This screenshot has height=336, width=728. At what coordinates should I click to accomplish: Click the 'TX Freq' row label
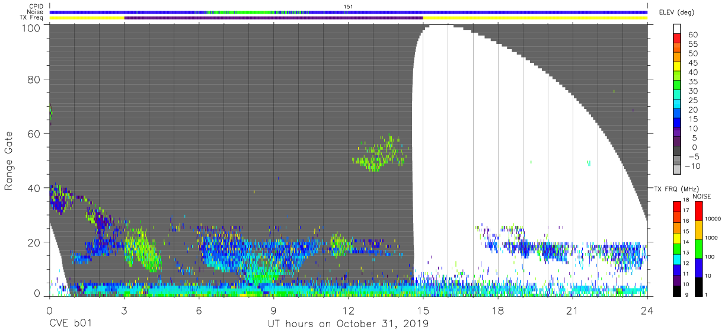click(31, 18)
